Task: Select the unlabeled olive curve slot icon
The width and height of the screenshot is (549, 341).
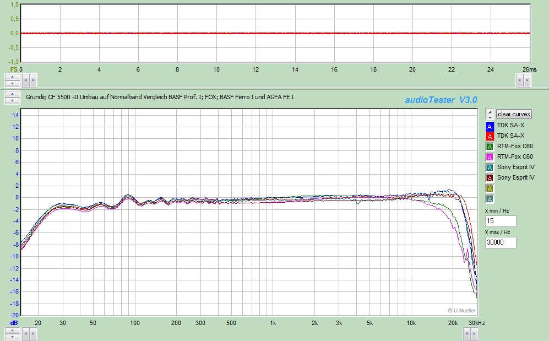Action: click(x=490, y=189)
